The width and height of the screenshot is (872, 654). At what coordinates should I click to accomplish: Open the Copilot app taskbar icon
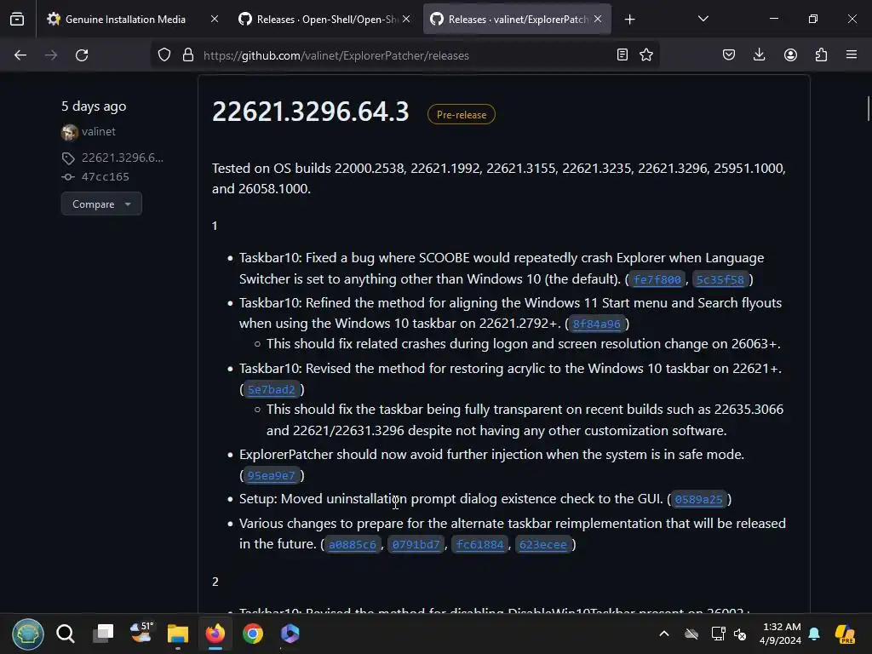coord(290,634)
